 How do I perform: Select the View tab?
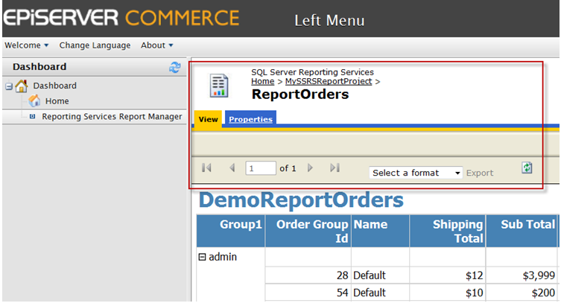click(x=208, y=119)
